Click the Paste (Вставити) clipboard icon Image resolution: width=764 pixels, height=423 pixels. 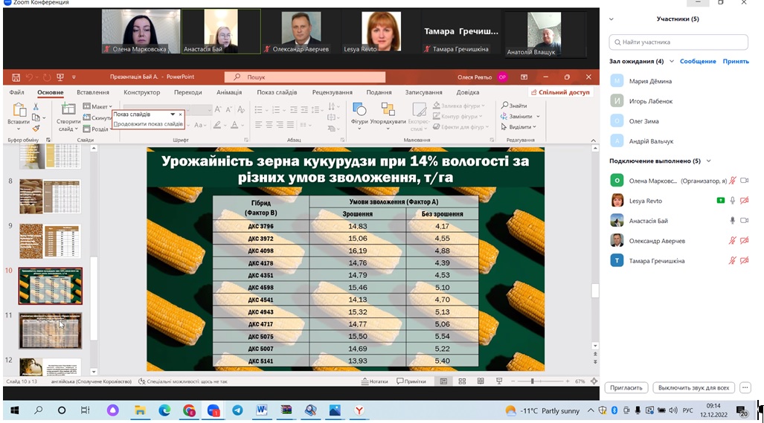point(19,111)
